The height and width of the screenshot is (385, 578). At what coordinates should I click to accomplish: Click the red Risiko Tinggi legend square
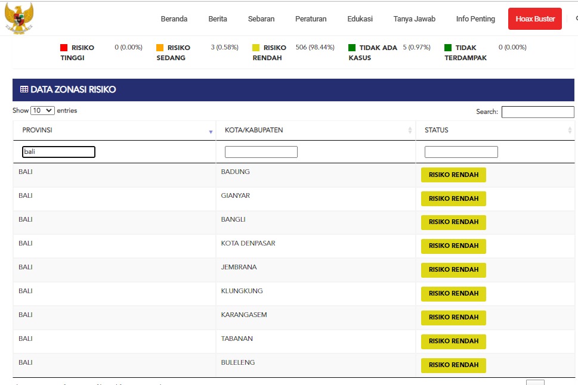[64, 48]
